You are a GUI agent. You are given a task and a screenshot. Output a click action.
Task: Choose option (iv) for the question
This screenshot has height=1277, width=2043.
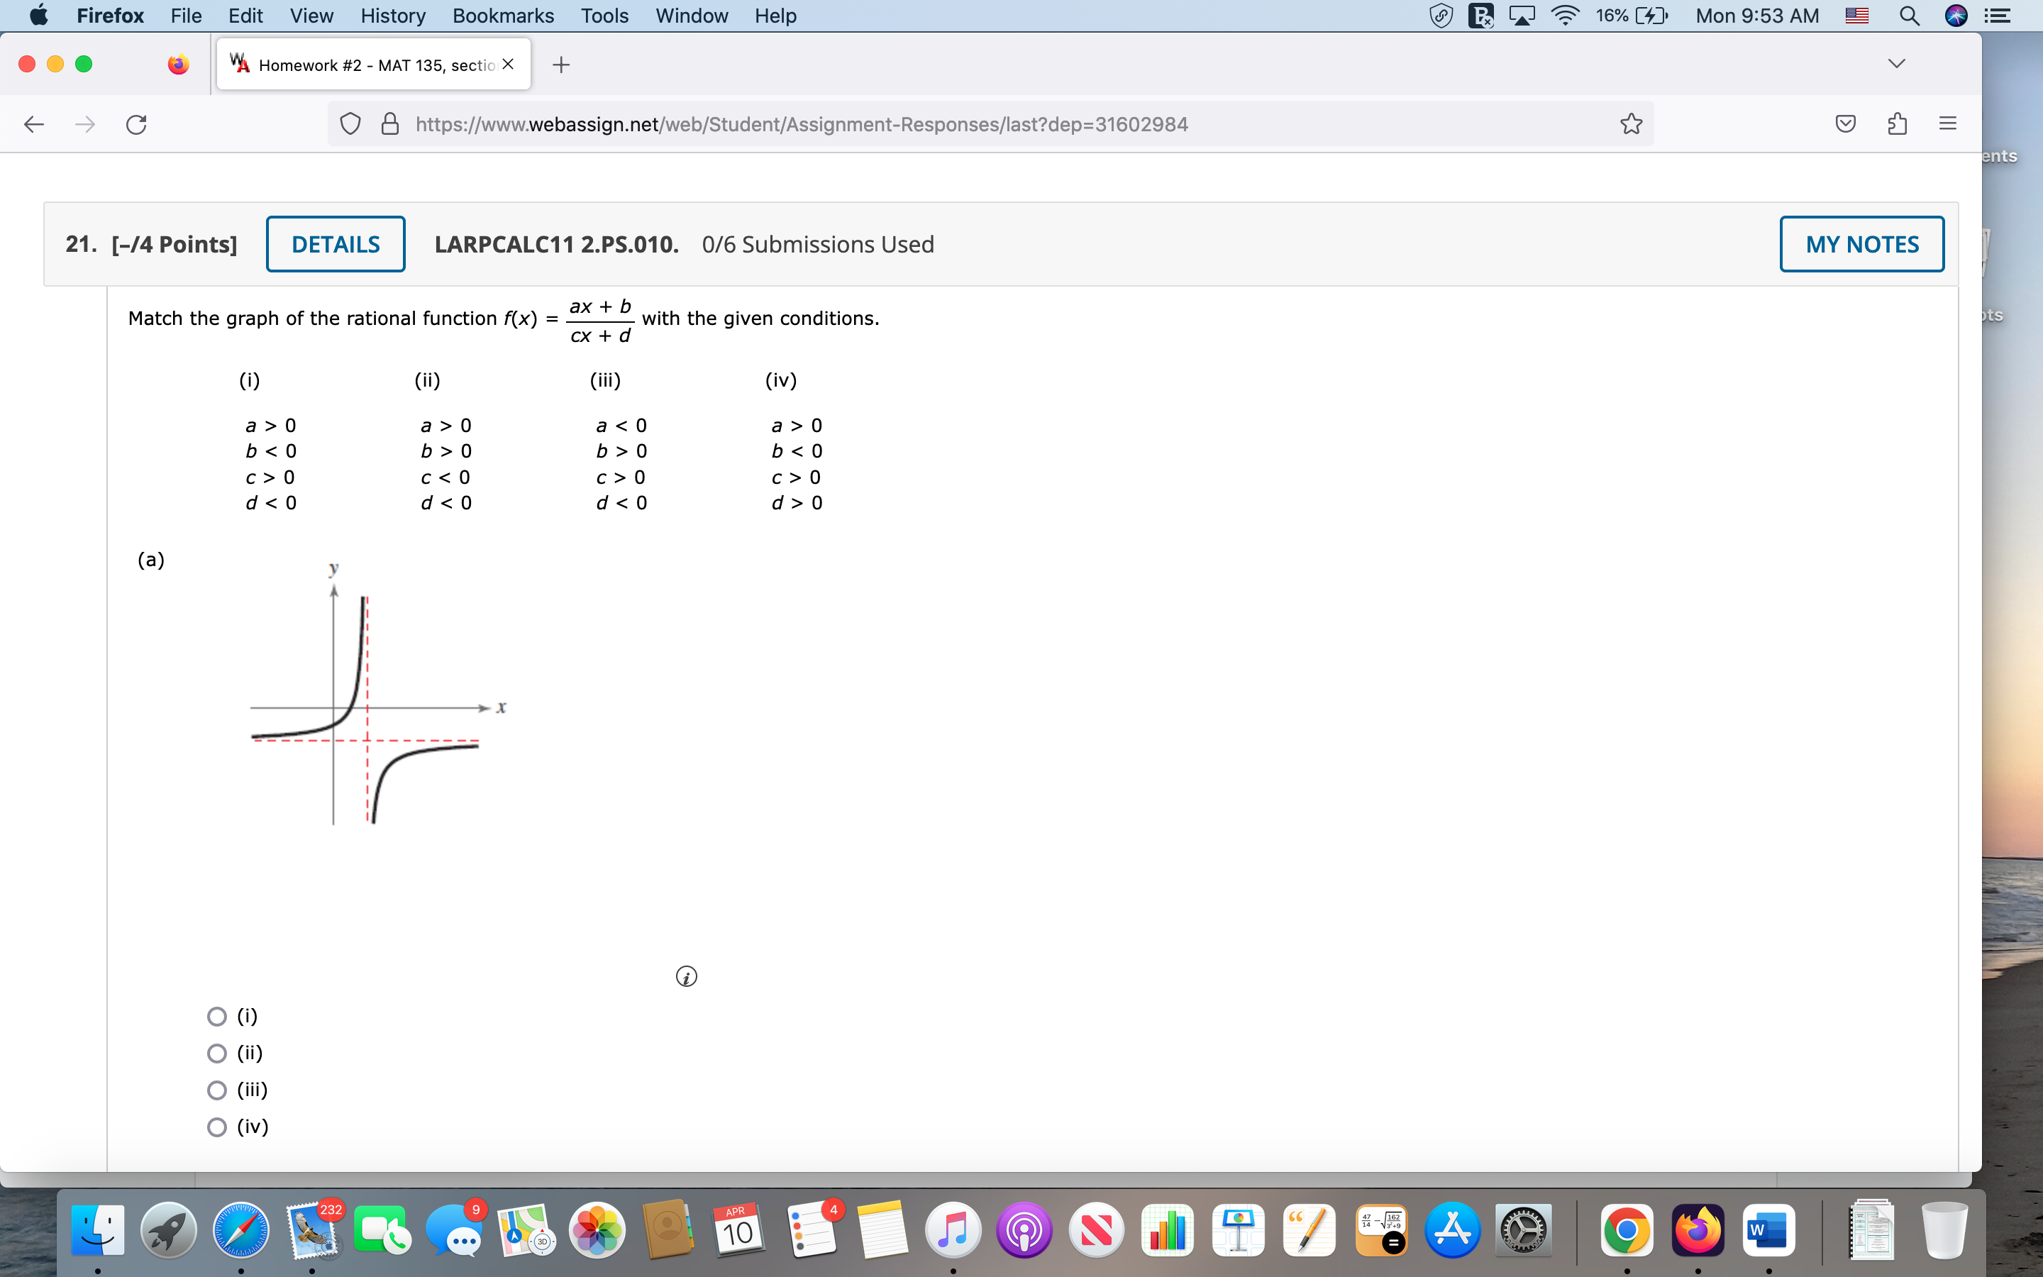point(216,1127)
